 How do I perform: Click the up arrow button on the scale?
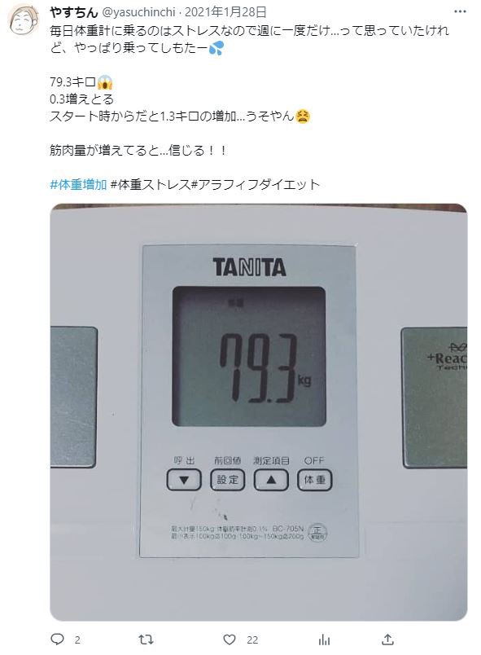tap(271, 480)
